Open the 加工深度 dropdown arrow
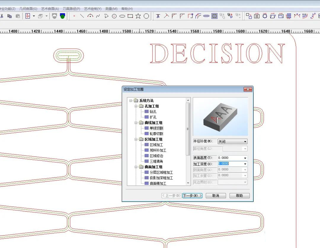 click(245, 164)
